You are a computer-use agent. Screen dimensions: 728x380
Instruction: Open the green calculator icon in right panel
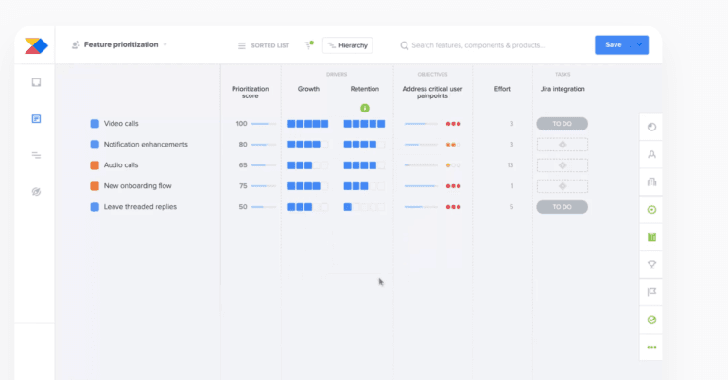(651, 237)
